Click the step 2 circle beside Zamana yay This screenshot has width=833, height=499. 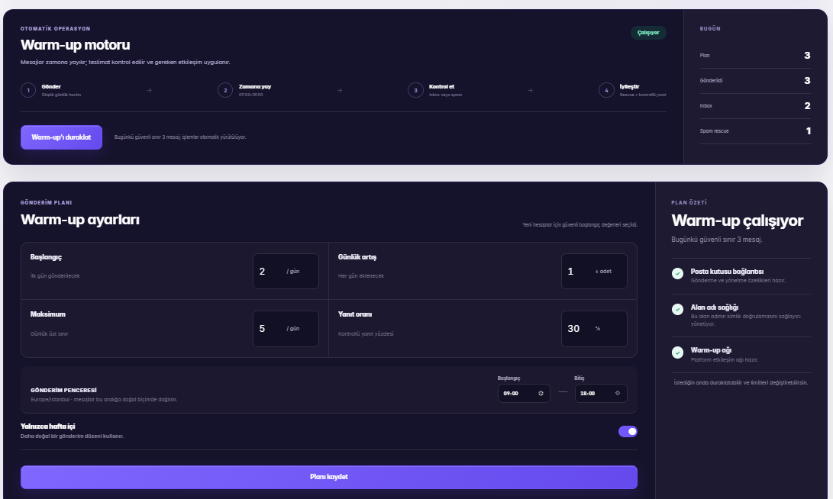[225, 90]
